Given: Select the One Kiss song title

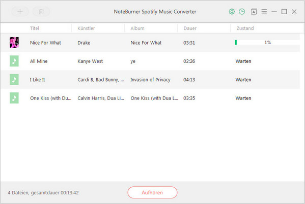Looking at the screenshot, I should coord(50,98).
